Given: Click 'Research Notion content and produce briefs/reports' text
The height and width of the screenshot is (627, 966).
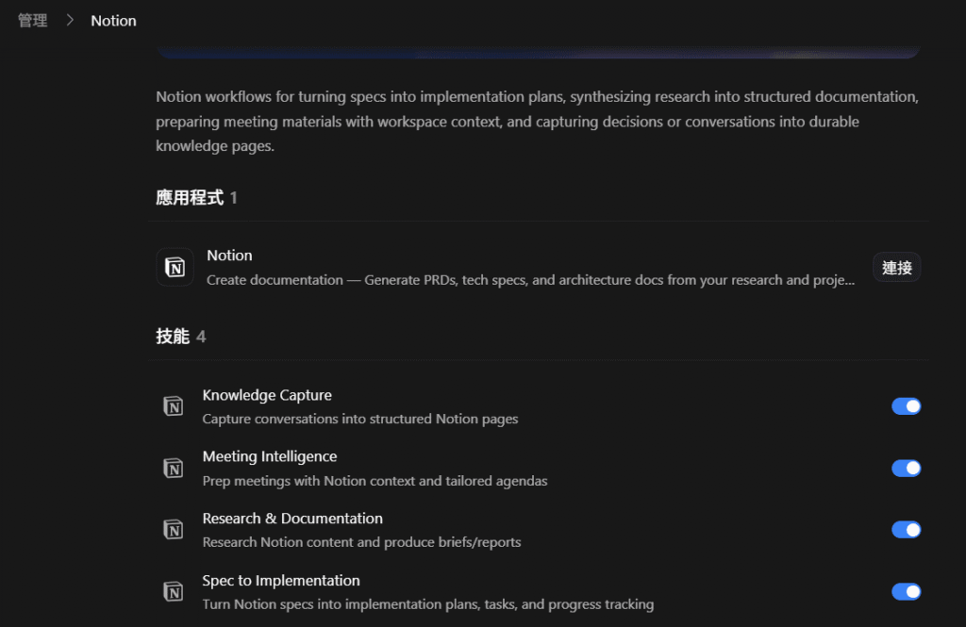Looking at the screenshot, I should 361,542.
